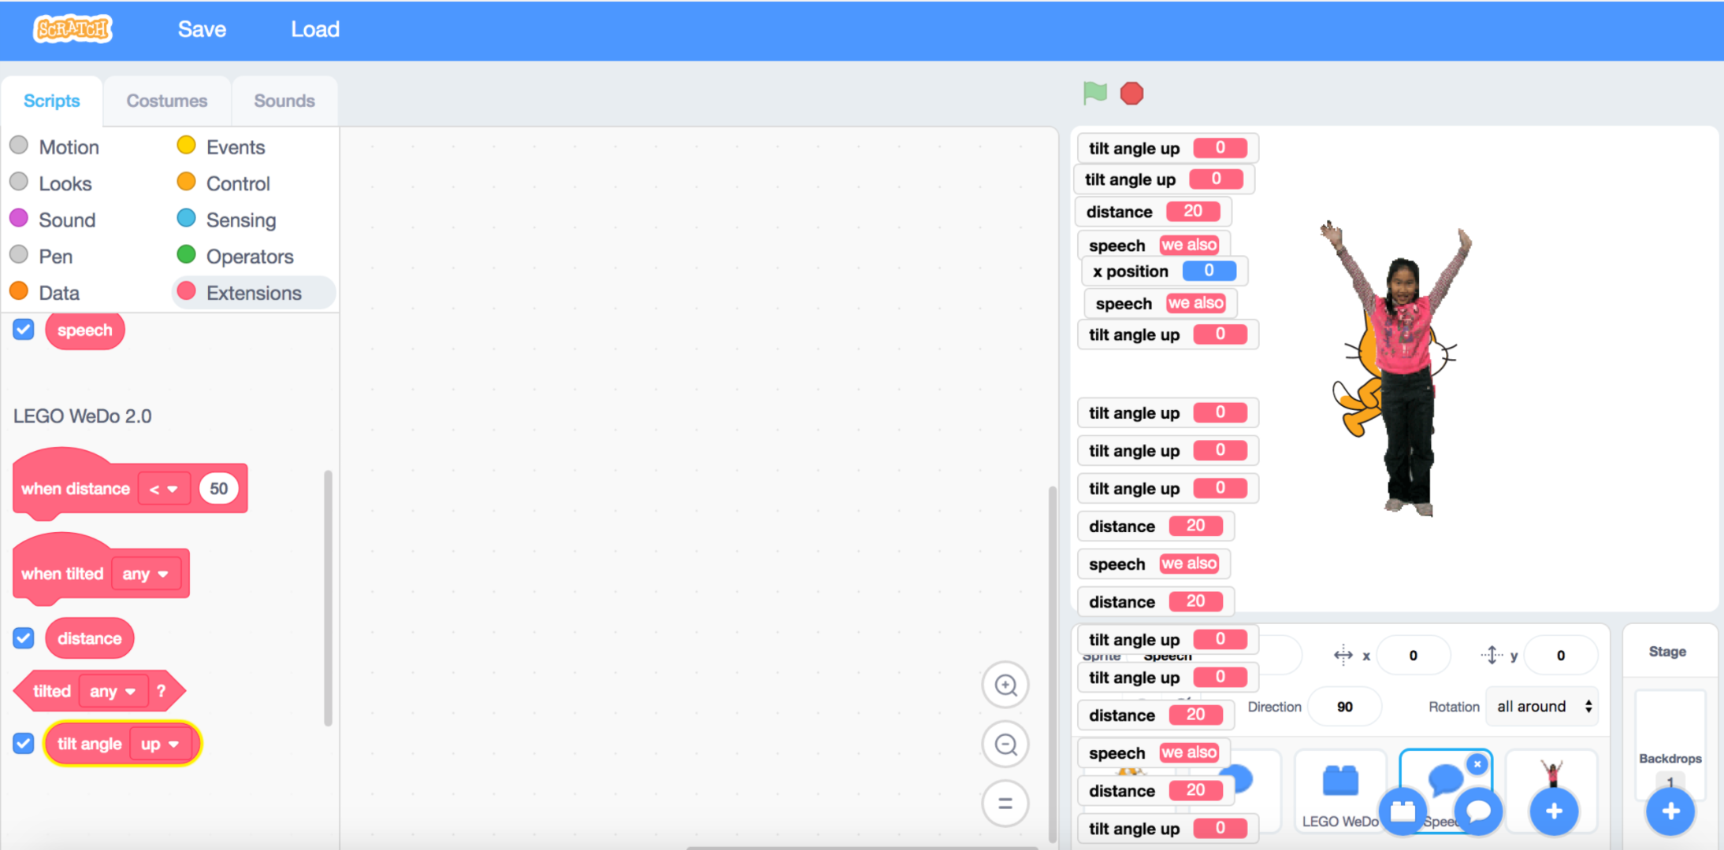Zoom in on the scripts area
The width and height of the screenshot is (1724, 850).
click(x=1005, y=685)
